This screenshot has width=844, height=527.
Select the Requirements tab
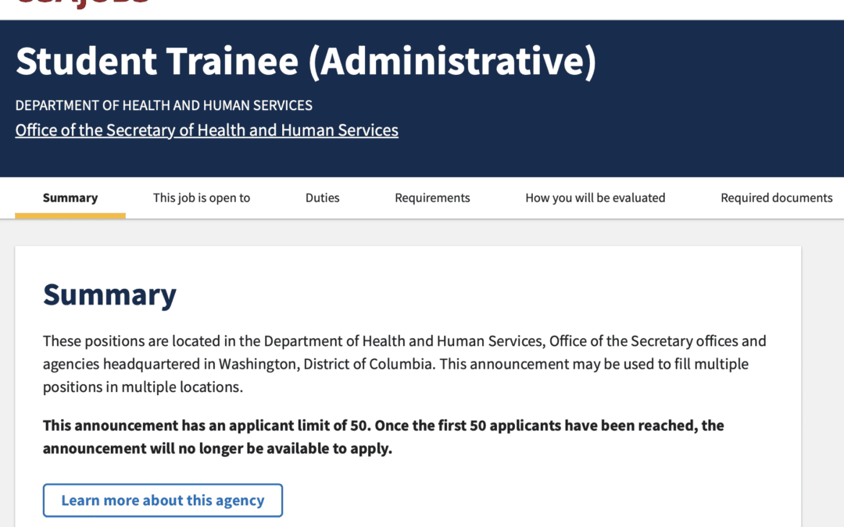click(x=432, y=198)
